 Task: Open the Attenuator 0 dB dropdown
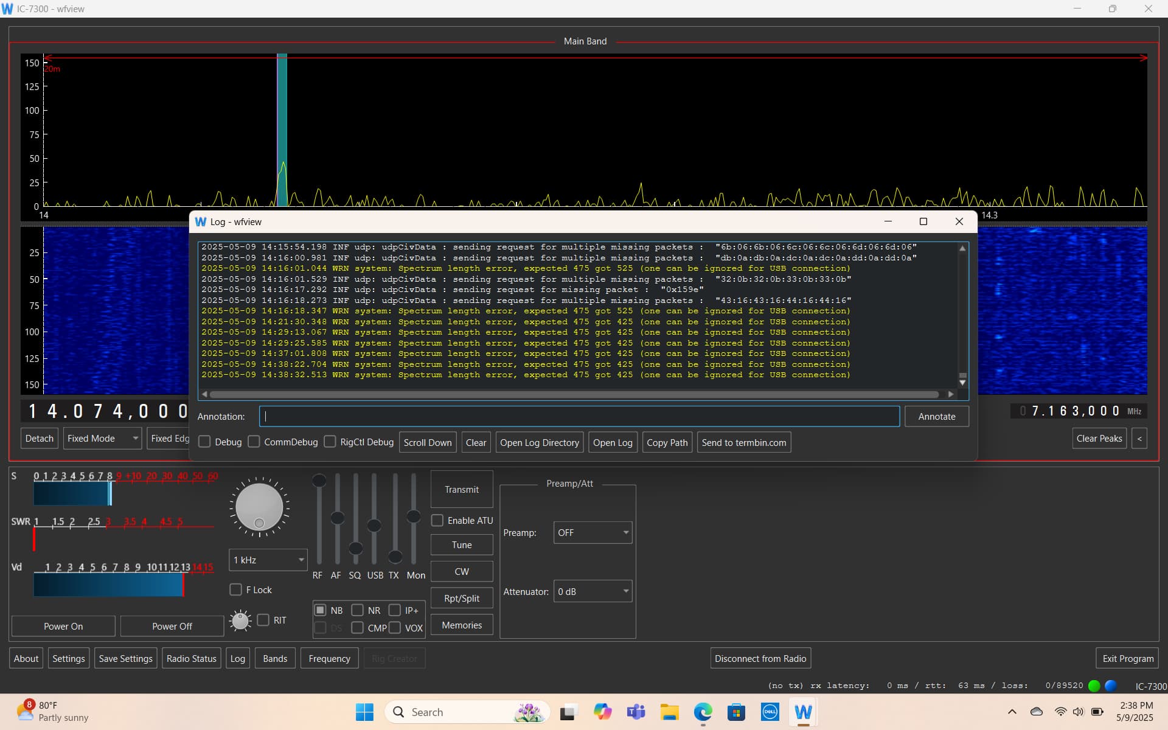593,591
